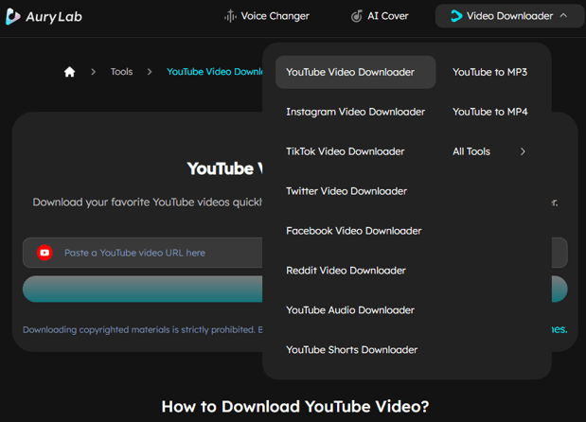Click the Video Downloader nav button
This screenshot has height=422, width=586.
pyautogui.click(x=509, y=16)
